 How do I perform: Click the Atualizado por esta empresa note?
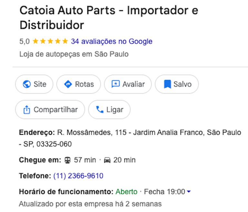(x=90, y=204)
